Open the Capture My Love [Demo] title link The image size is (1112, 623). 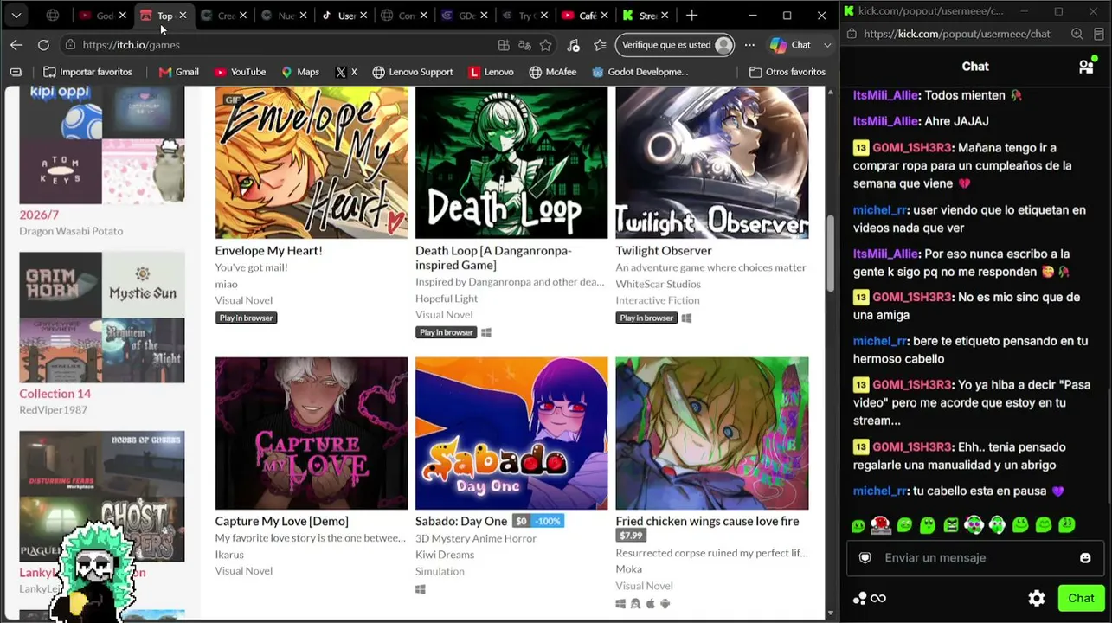281,521
